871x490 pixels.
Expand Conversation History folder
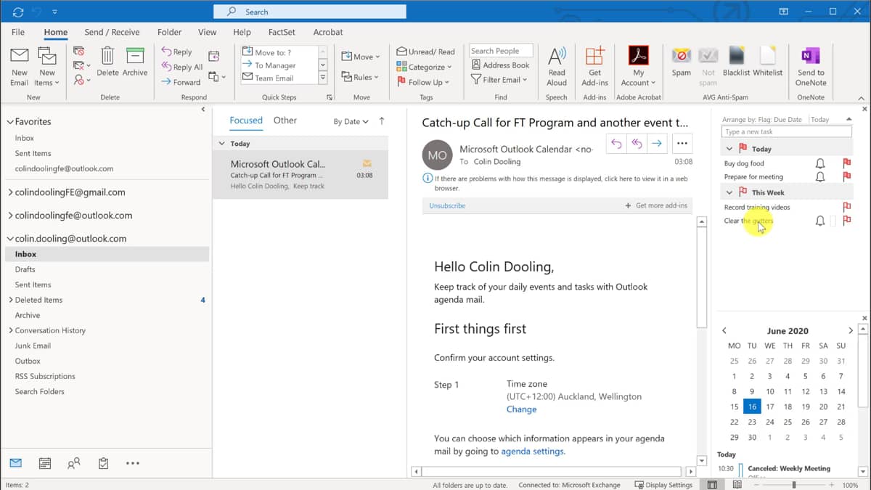tap(10, 330)
